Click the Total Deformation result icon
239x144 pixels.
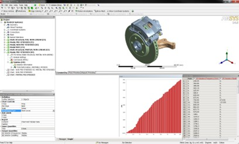coord(15,67)
